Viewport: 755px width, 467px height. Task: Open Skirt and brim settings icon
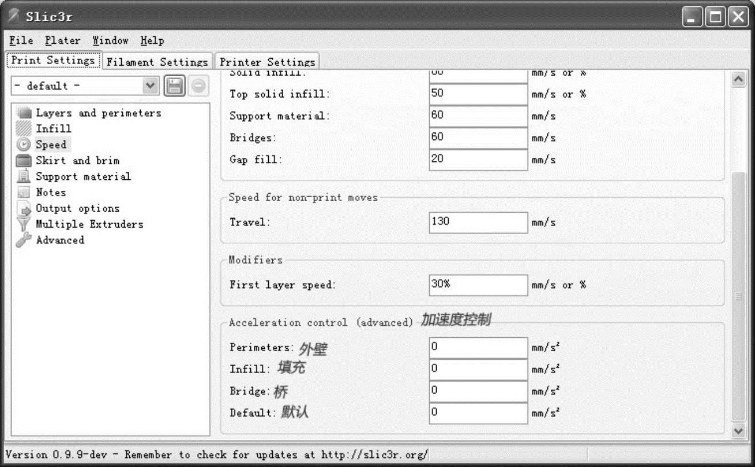point(24,161)
